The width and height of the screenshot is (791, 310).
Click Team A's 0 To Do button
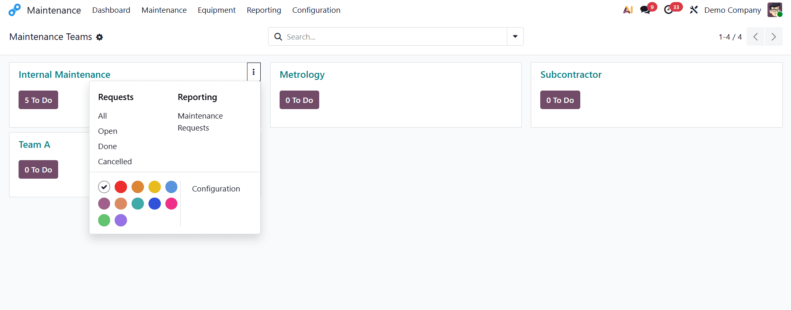38,170
